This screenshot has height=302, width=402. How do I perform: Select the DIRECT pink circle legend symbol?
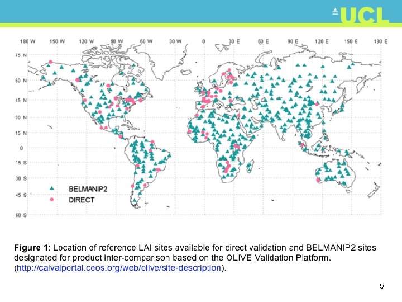52,200
